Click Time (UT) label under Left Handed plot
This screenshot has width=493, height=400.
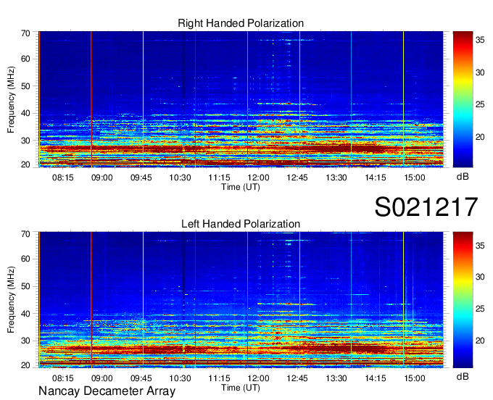pyautogui.click(x=241, y=388)
